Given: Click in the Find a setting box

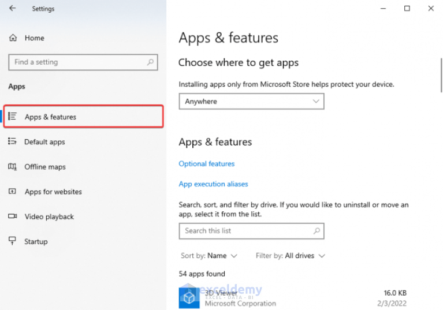Looking at the screenshot, I should tap(83, 62).
